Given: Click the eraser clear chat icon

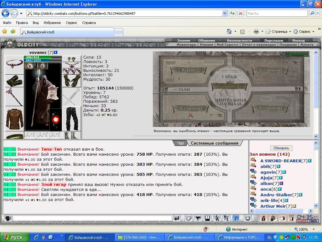Looking at the screenshot, I should point(189,218).
